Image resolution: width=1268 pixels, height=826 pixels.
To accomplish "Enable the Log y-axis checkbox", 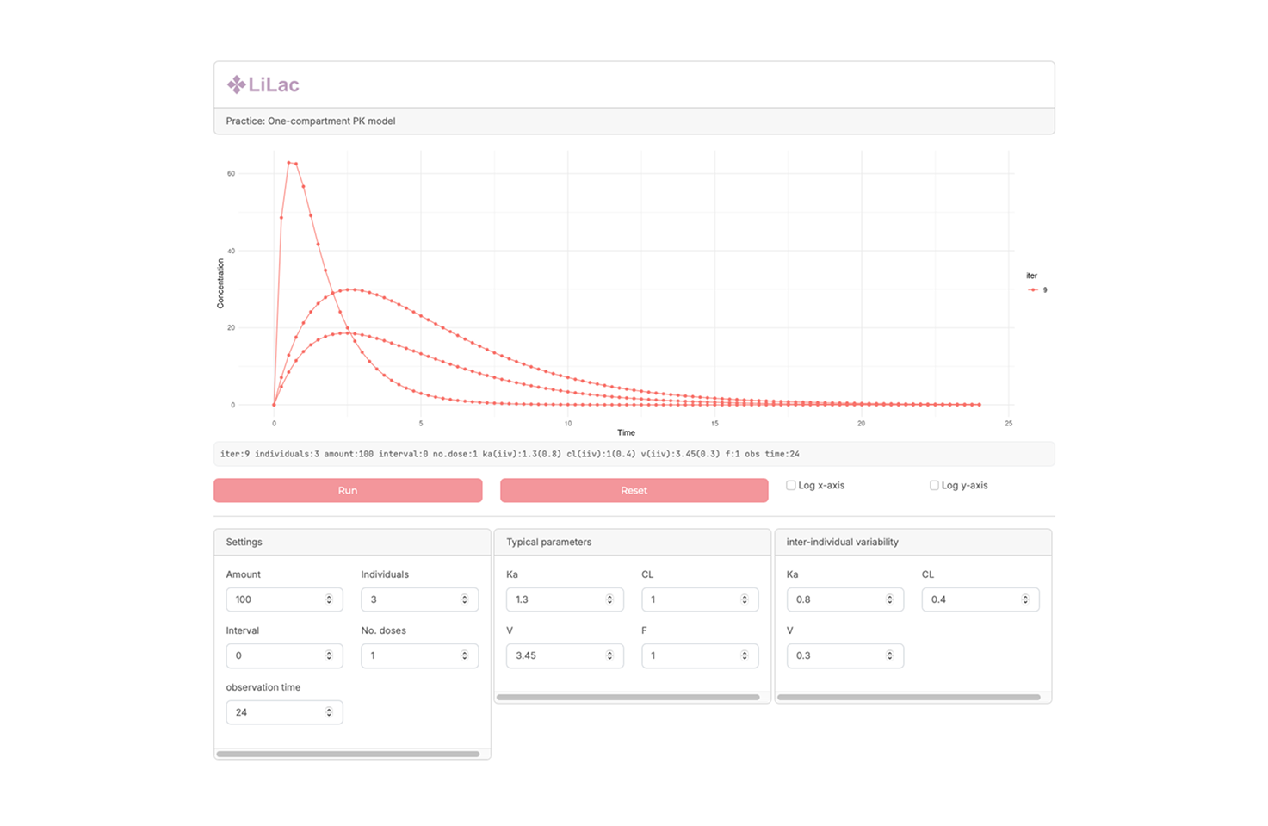I will (x=934, y=486).
